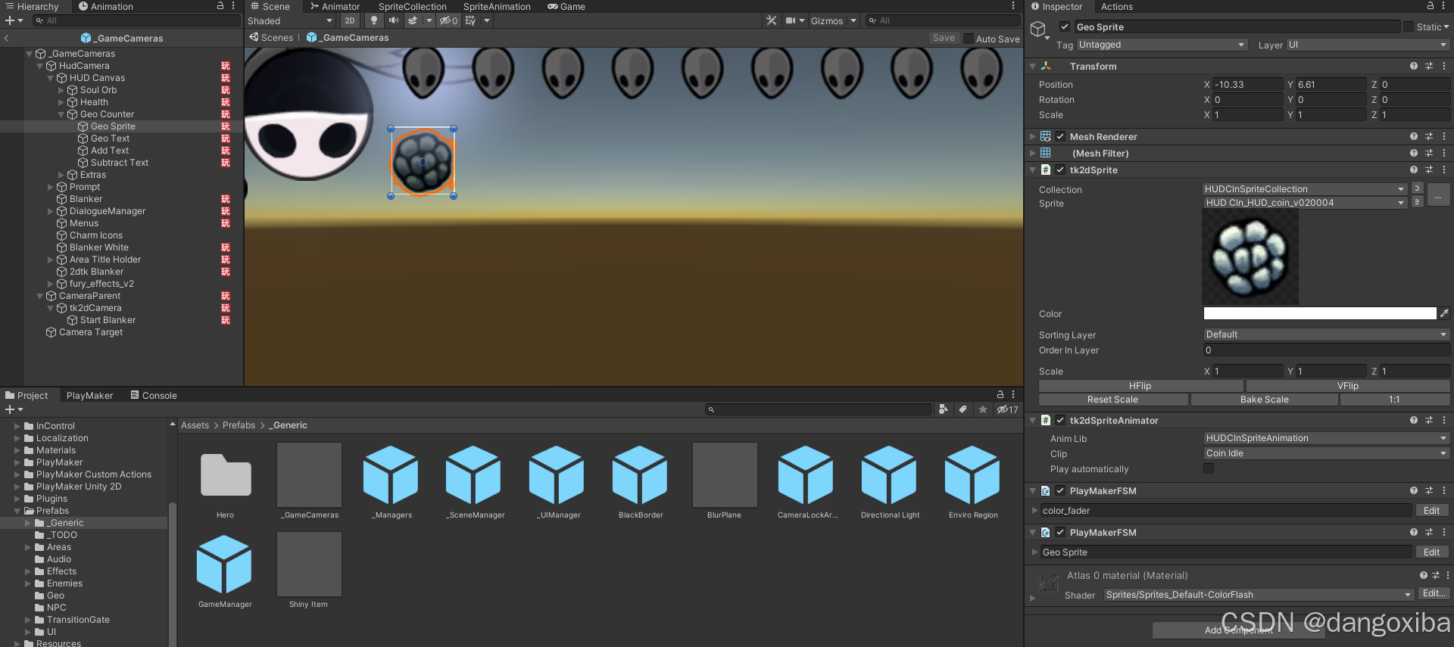Toggle scene audio speaker icon
This screenshot has height=647, width=1454.
point(393,20)
